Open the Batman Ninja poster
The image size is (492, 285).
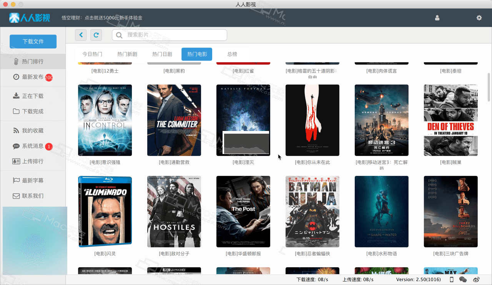click(x=312, y=212)
